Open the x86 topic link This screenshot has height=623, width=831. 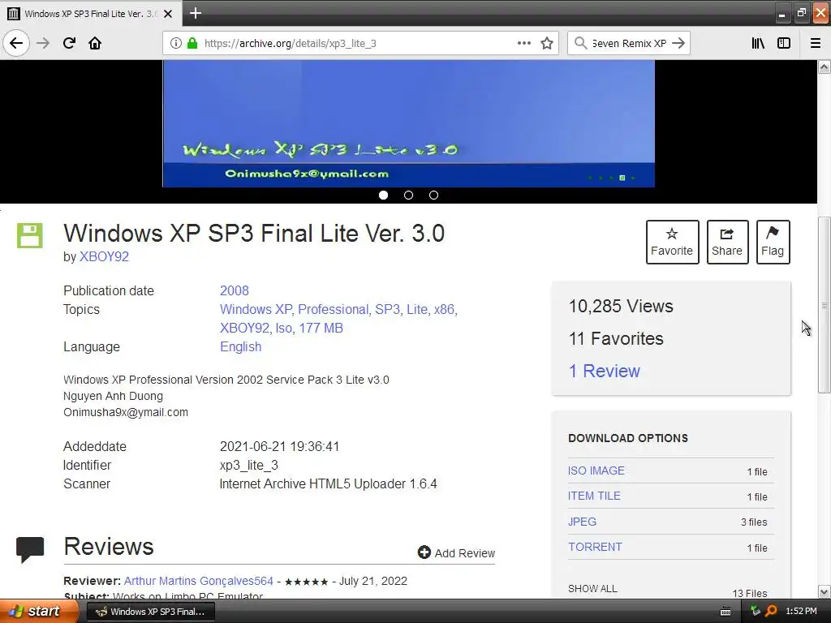pos(444,309)
